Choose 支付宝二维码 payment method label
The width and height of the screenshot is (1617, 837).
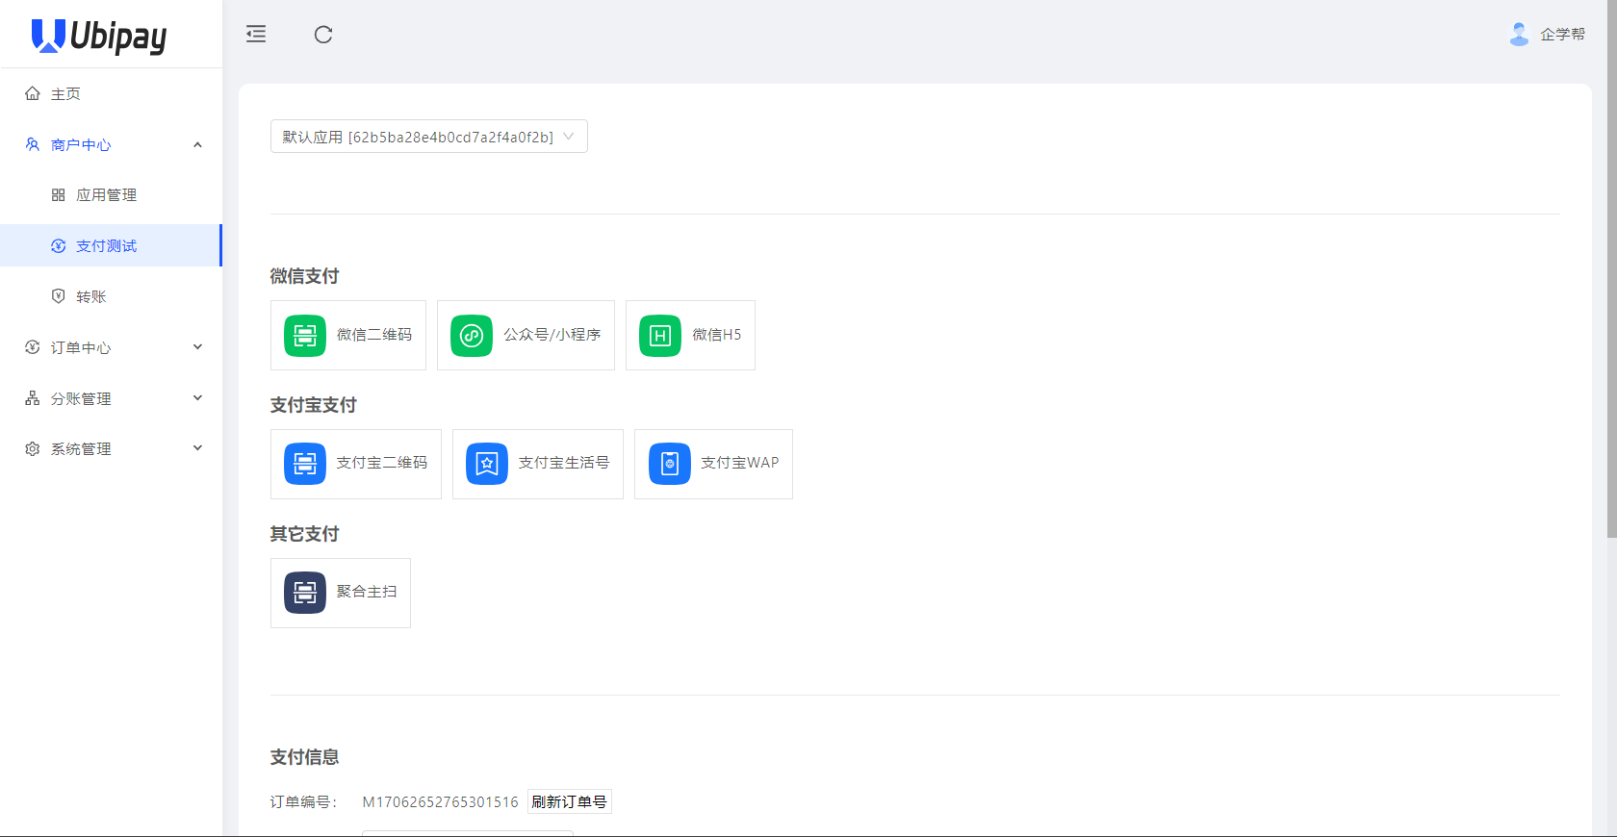[x=382, y=463]
